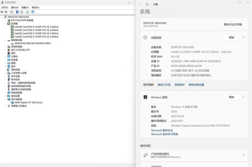Open the Microsoft 服务协议 link
The width and height of the screenshot is (252, 167).
[x=162, y=130]
